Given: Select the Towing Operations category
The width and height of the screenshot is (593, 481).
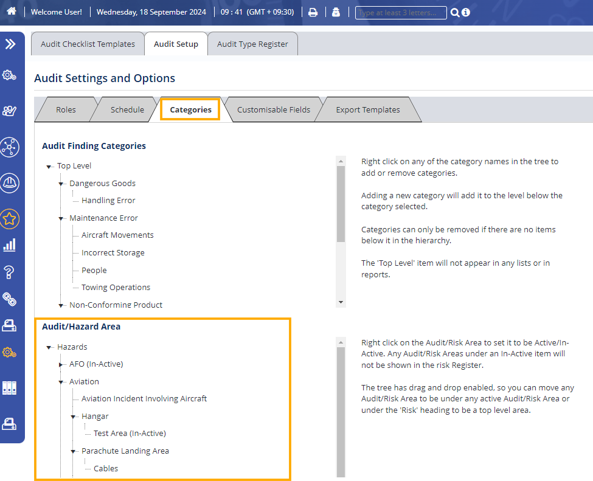Looking at the screenshot, I should [x=116, y=288].
